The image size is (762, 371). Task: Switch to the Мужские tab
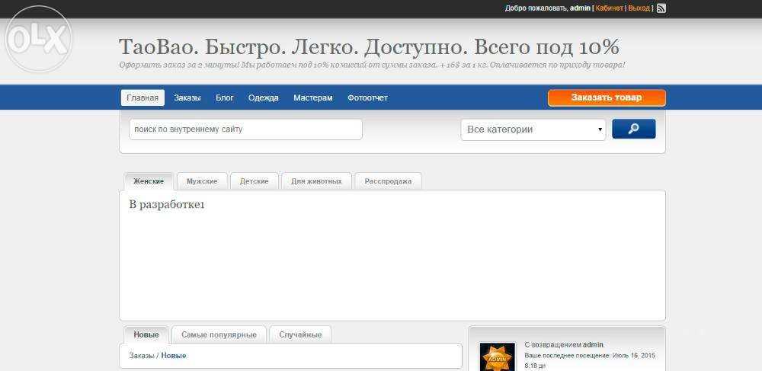tap(202, 181)
